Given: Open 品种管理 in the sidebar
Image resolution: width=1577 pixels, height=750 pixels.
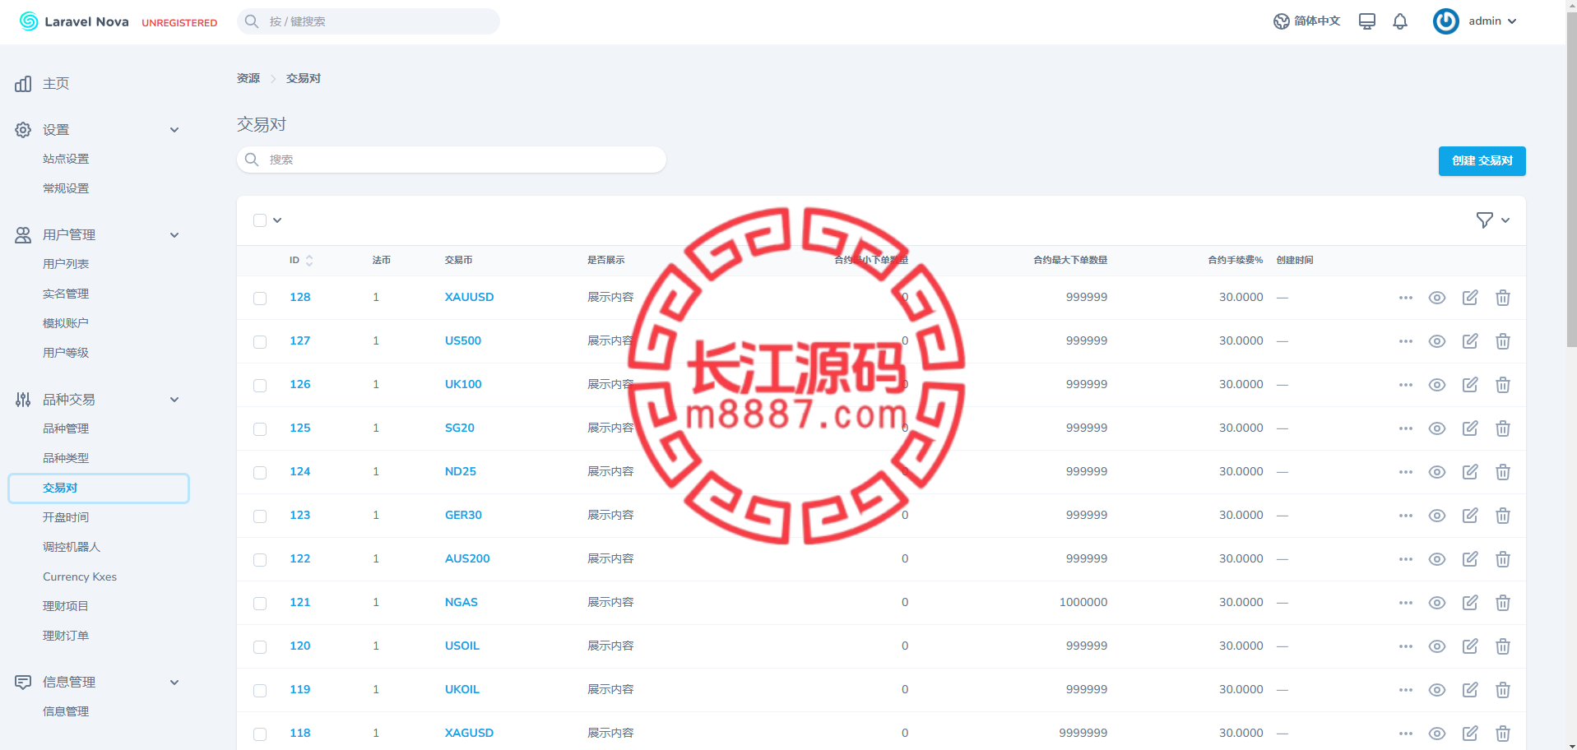Looking at the screenshot, I should tap(66, 428).
